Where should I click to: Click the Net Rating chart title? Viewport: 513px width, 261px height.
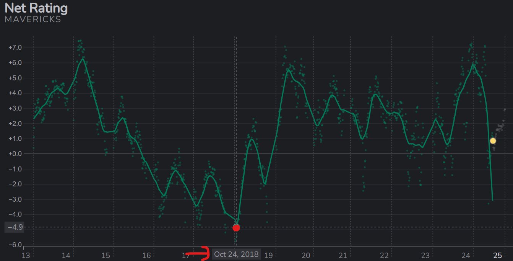click(36, 8)
